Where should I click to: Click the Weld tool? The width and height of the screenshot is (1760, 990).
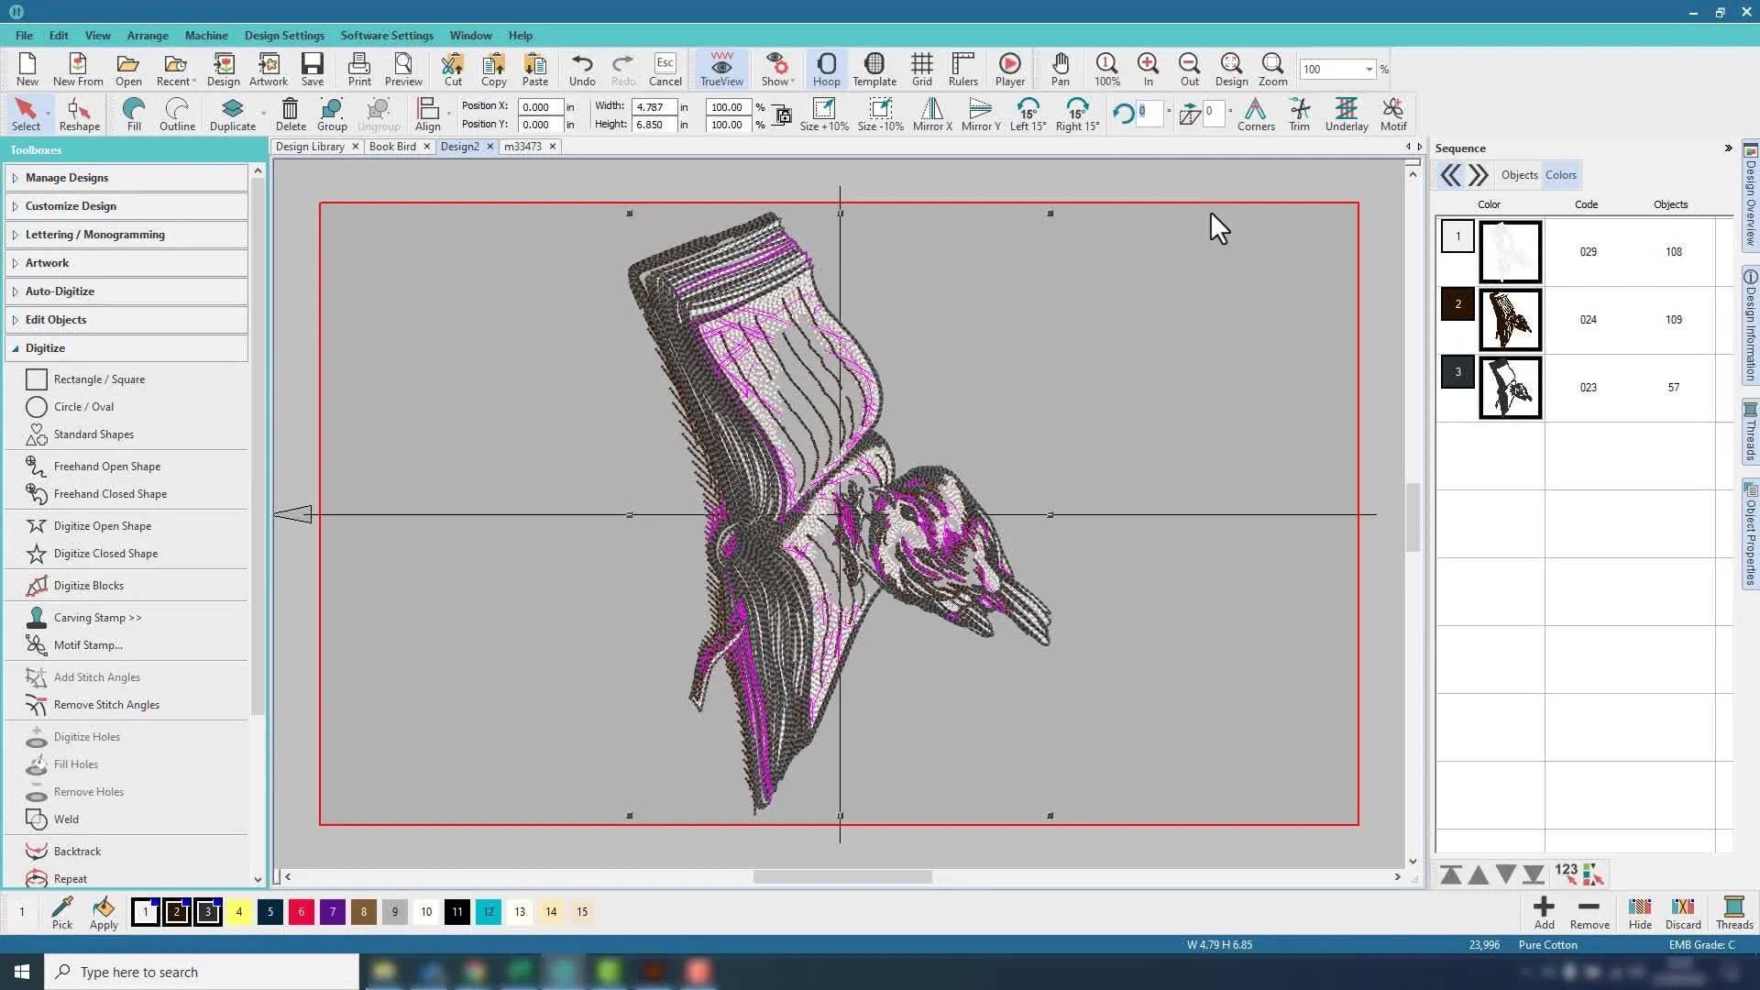pos(66,819)
